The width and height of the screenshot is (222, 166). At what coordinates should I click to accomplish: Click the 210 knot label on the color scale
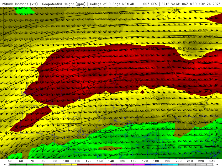click(190, 161)
